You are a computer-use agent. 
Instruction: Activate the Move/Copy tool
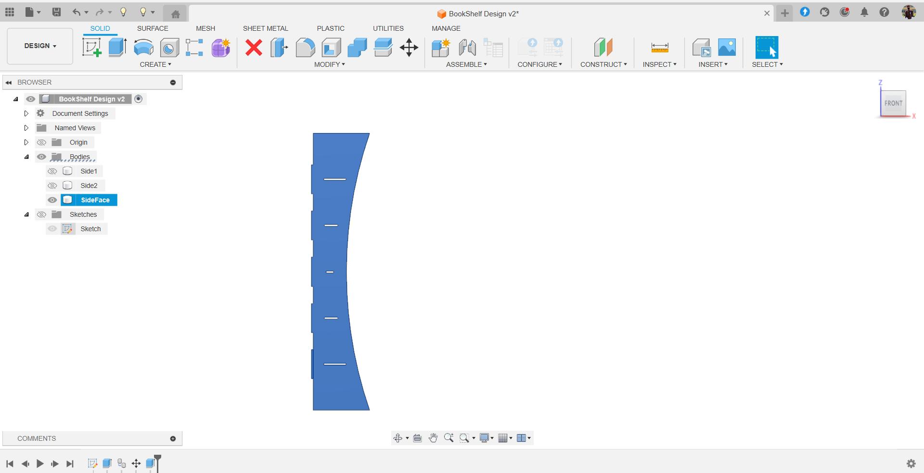(409, 48)
